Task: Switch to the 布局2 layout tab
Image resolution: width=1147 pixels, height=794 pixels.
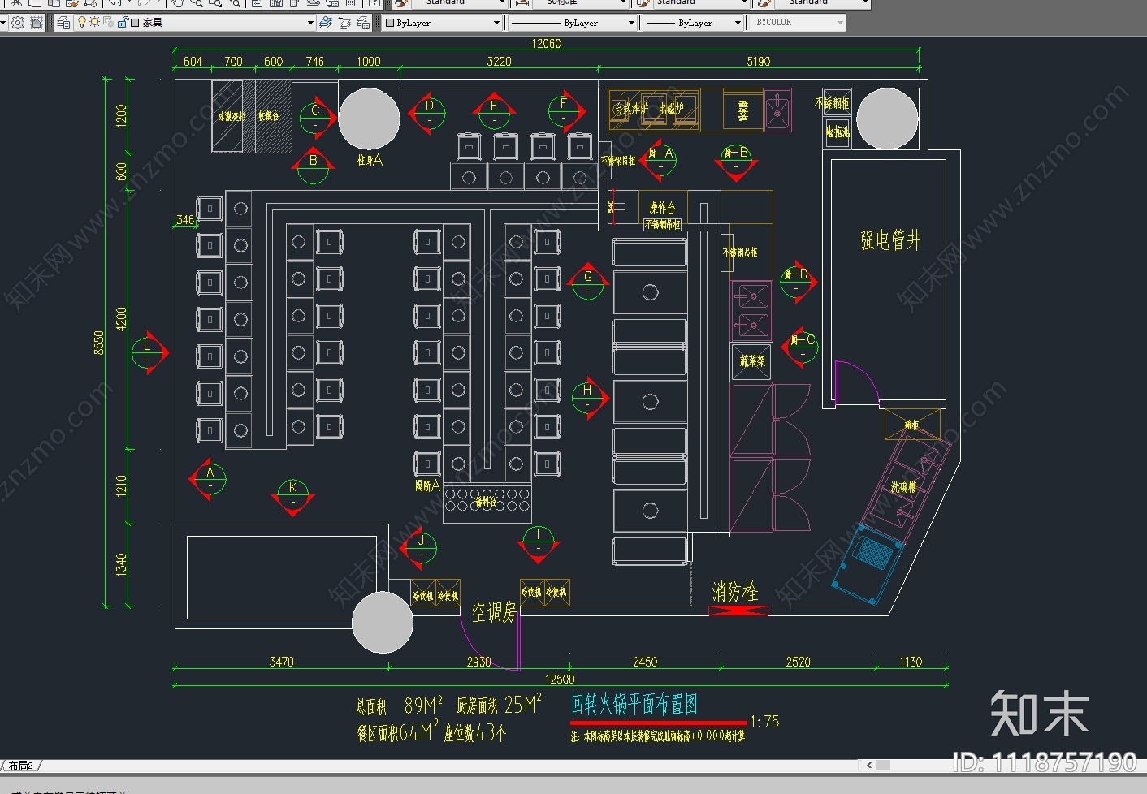Action: point(21,766)
